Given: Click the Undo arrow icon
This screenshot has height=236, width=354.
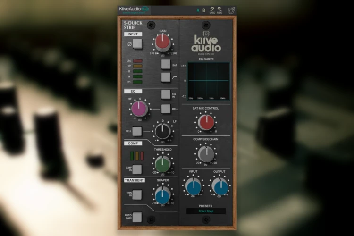Looking at the screenshot, I should pyautogui.click(x=212, y=10).
